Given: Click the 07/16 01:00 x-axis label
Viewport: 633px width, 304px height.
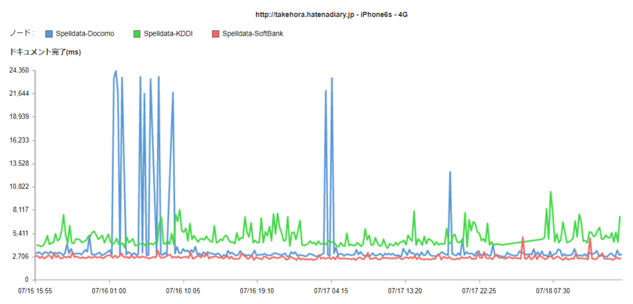Looking at the screenshot, I should click(109, 290).
